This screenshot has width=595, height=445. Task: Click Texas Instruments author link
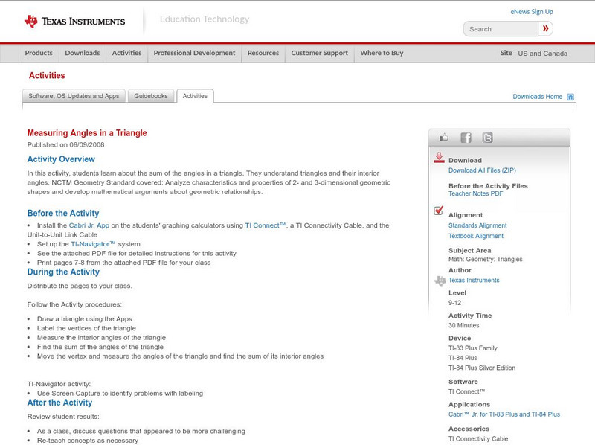tap(474, 281)
